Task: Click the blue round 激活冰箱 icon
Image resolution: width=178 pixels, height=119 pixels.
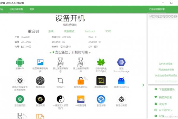Action: (101, 99)
